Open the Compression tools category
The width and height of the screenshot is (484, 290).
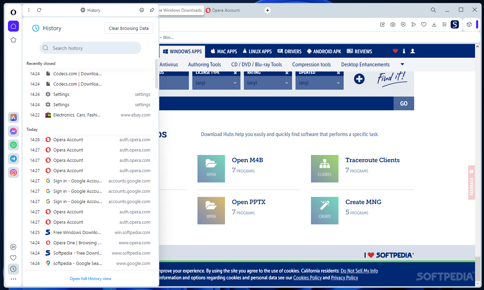(x=312, y=65)
